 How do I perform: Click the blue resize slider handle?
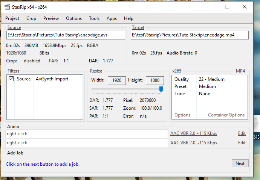pos(161,89)
